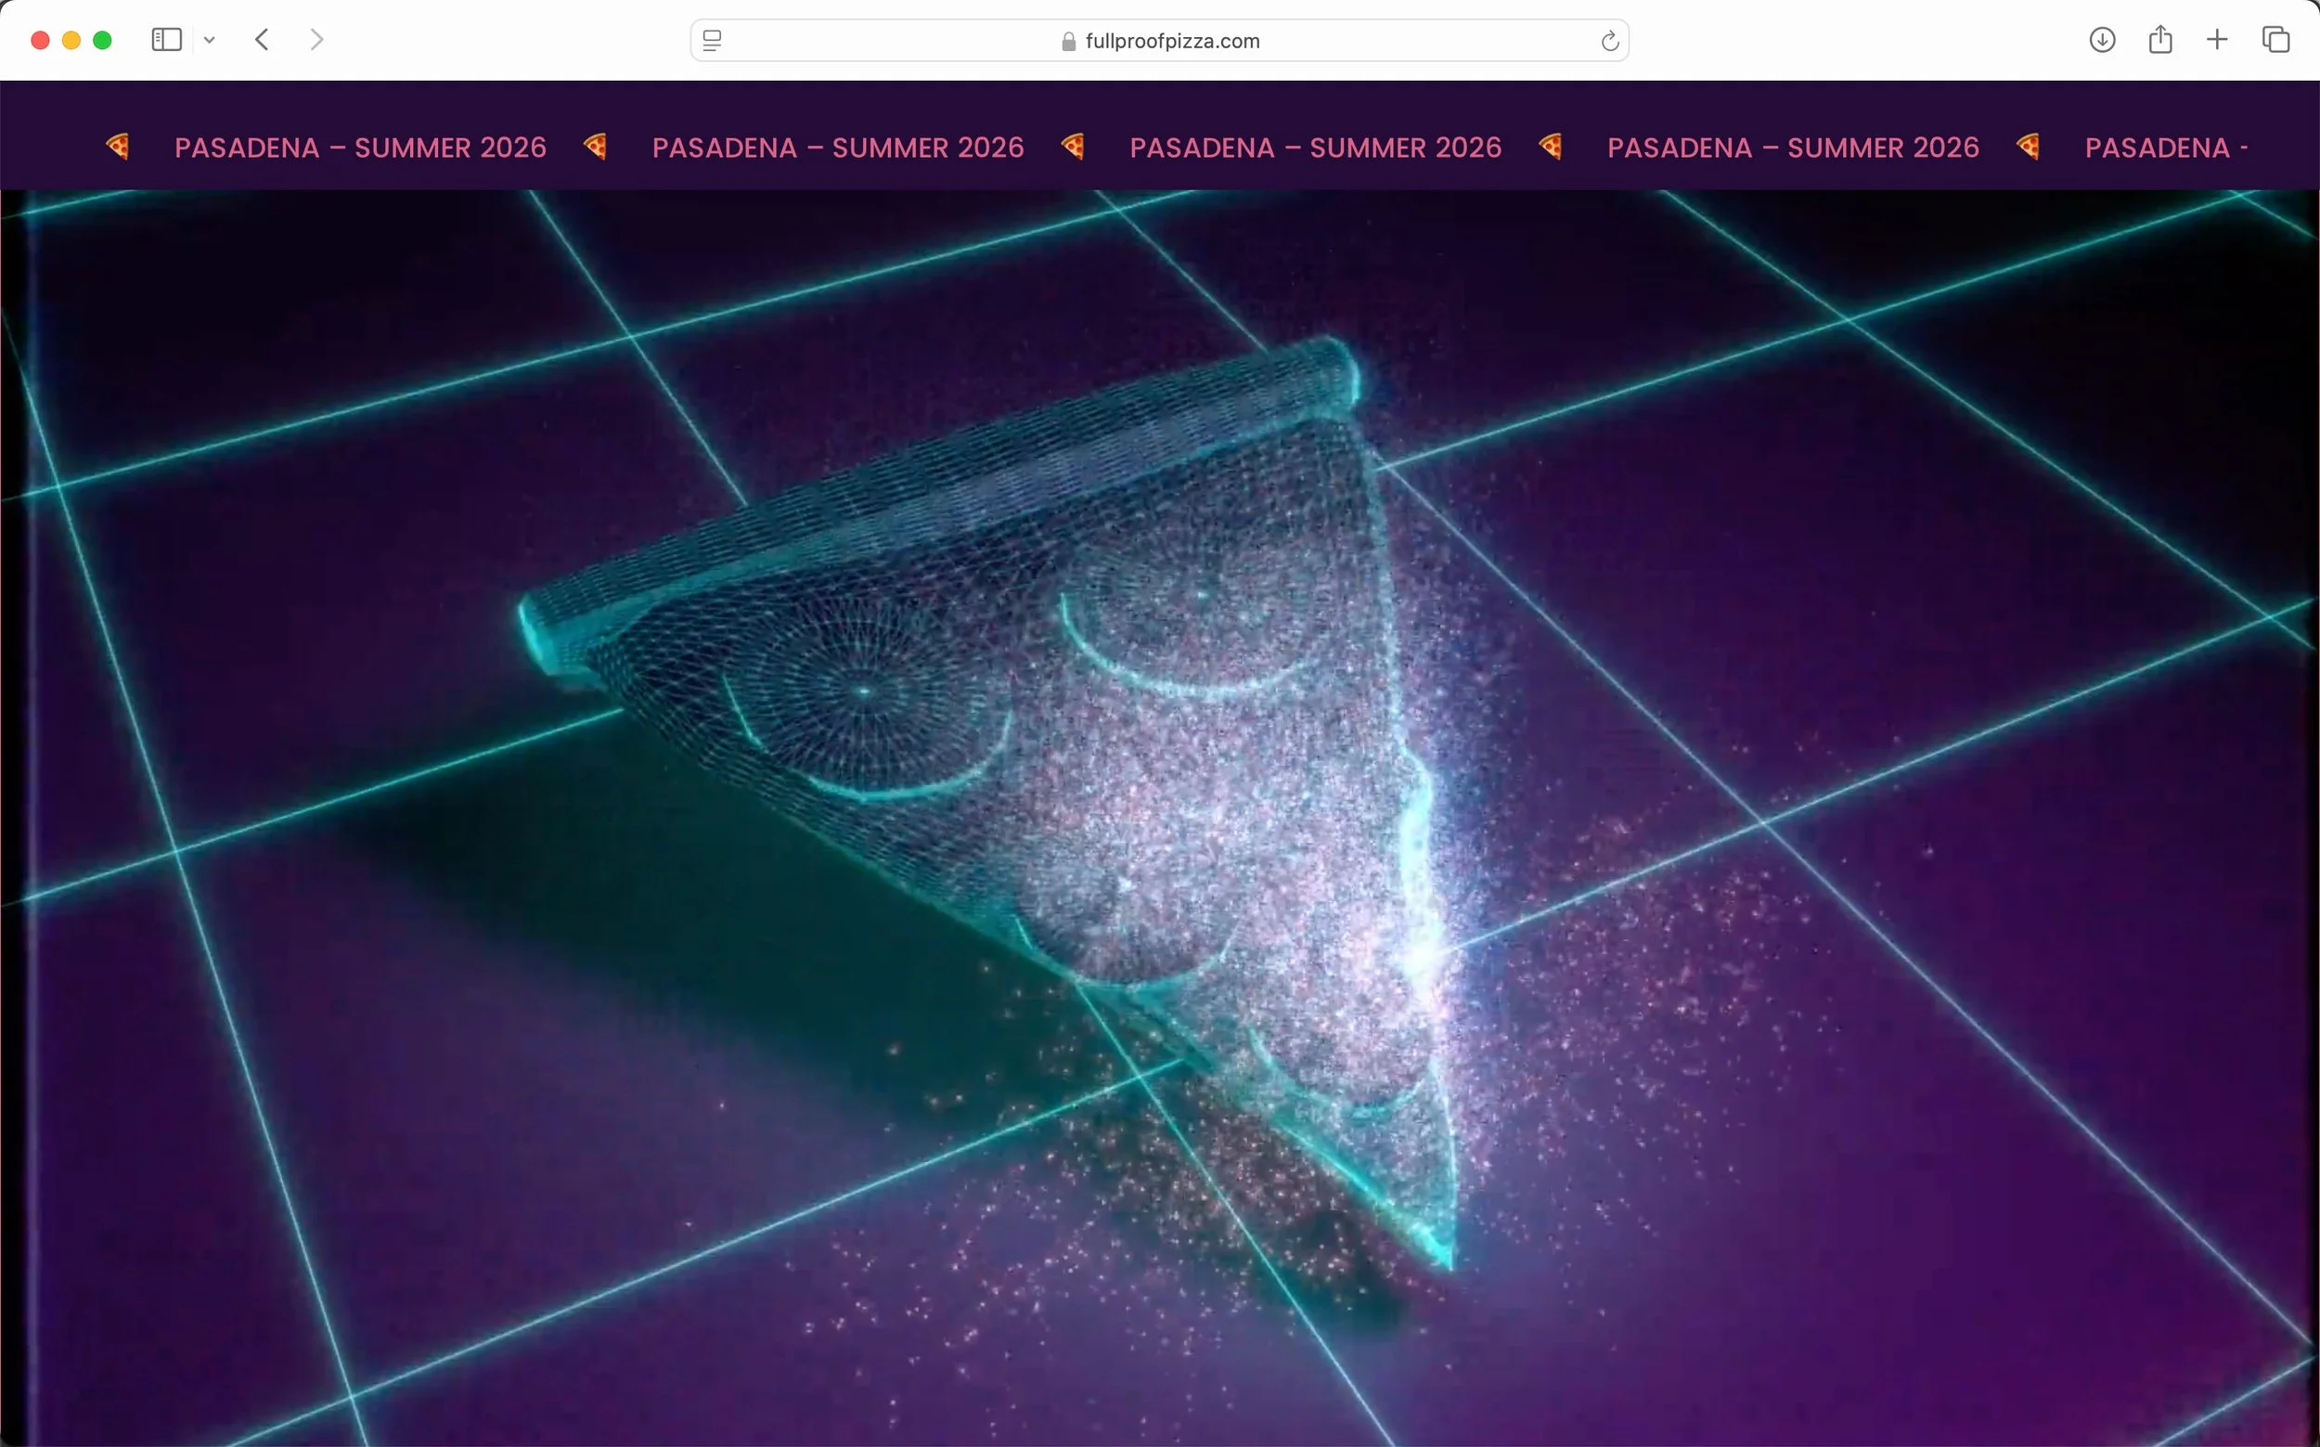Click the padlock icon beside the URL
The height and width of the screenshot is (1447, 2320).
point(1069,41)
